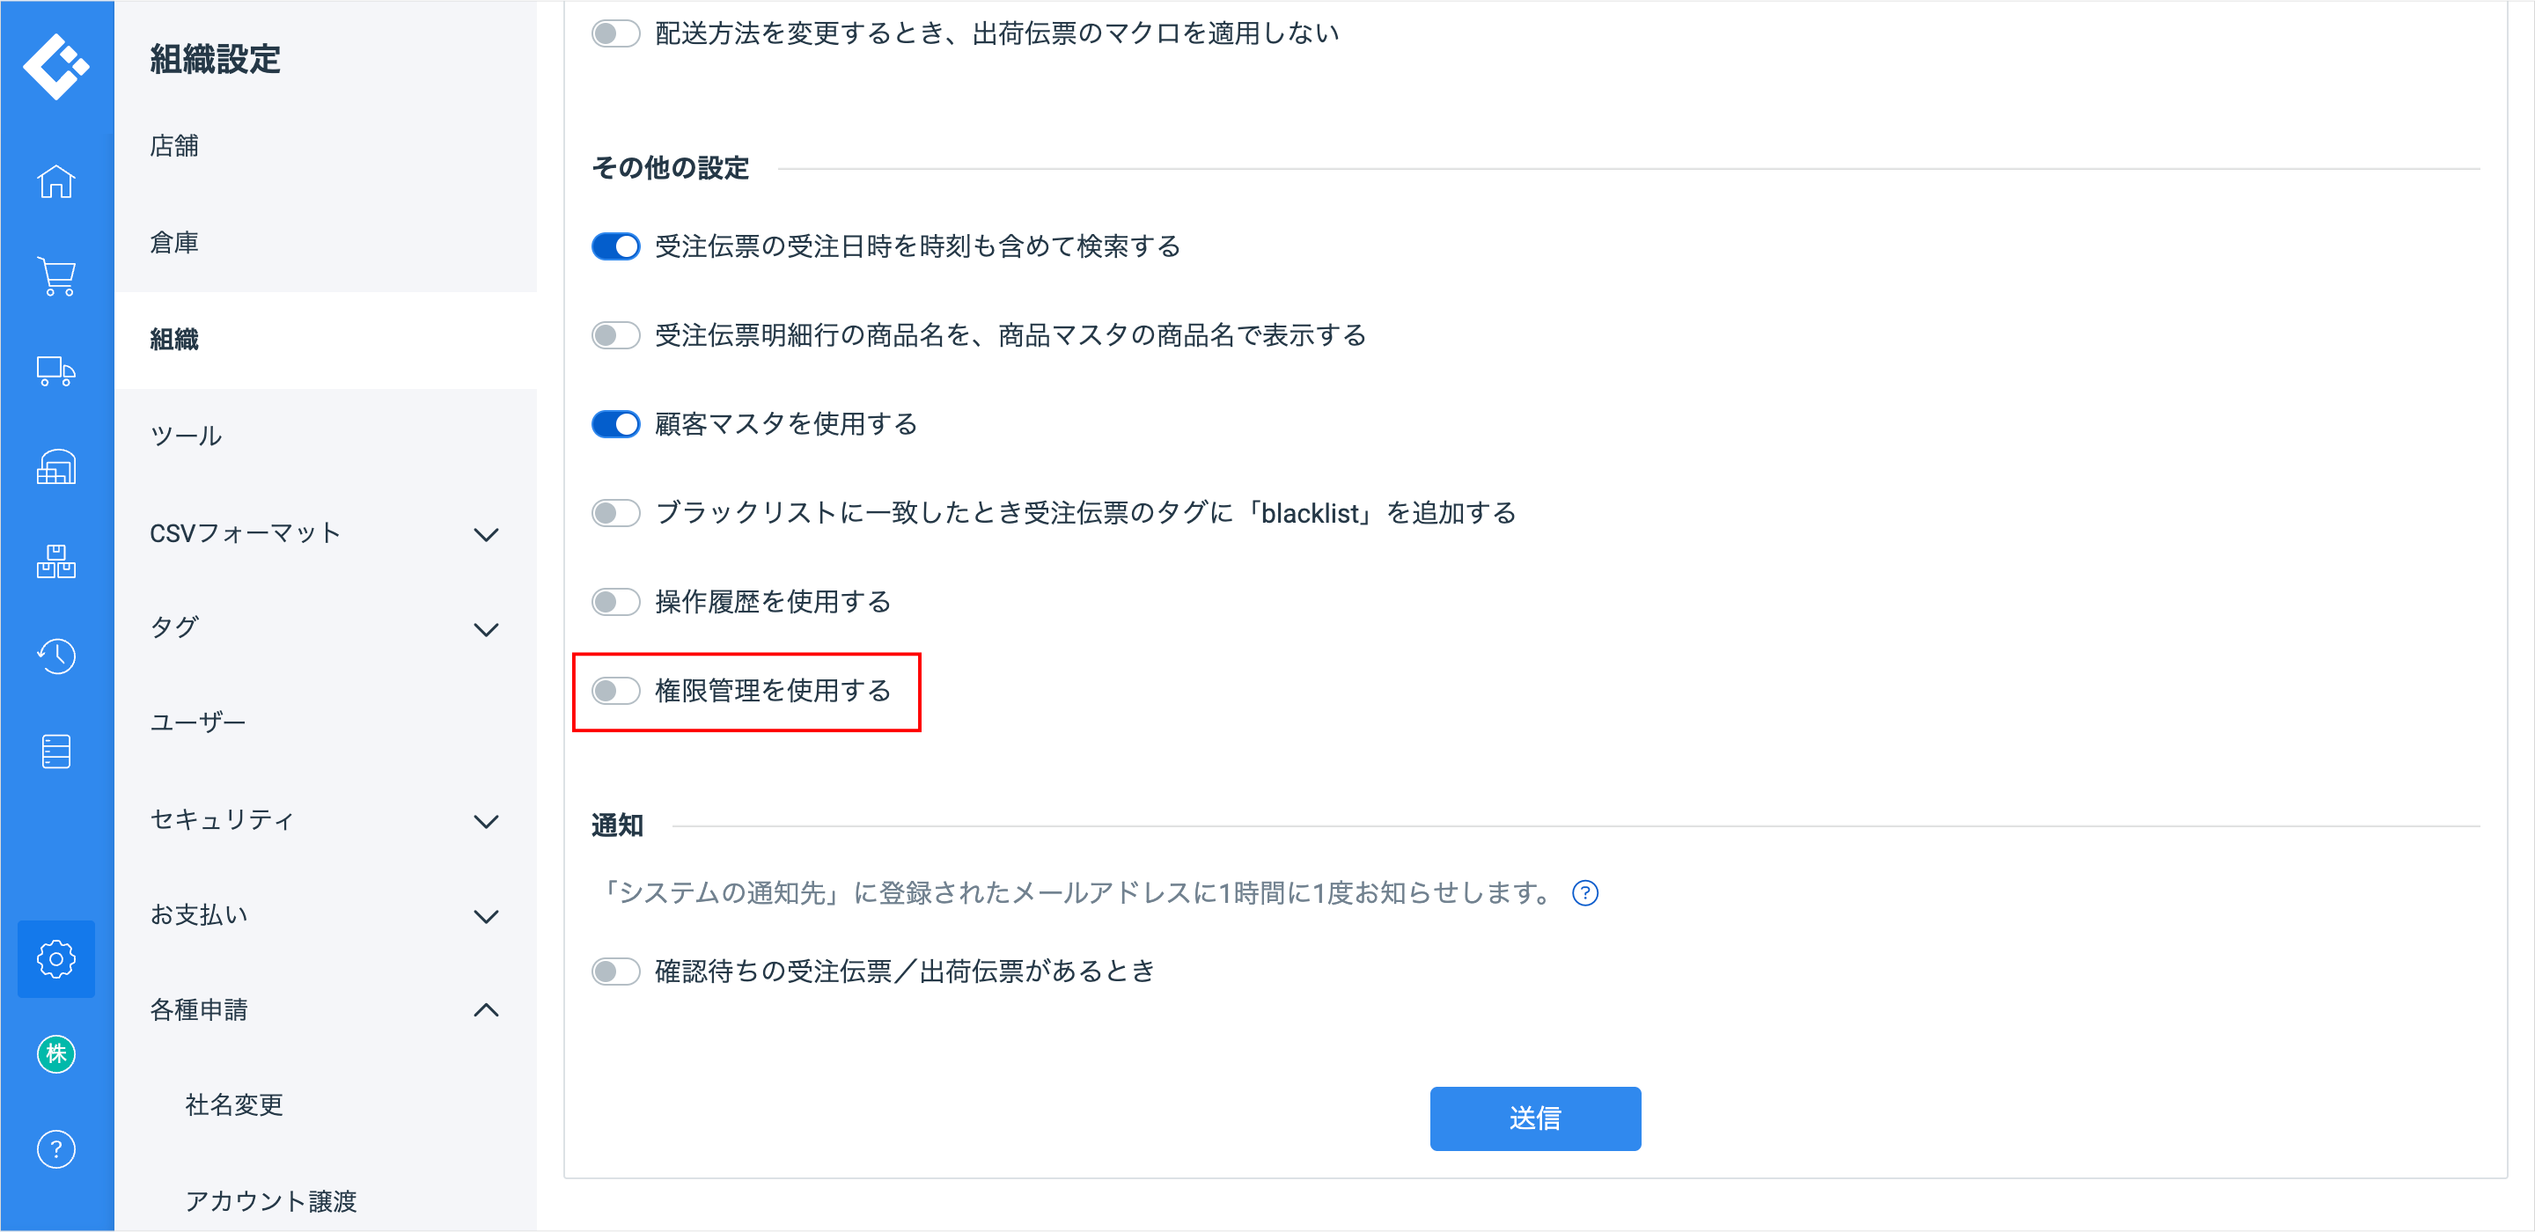2535x1232 pixels.
Task: Click CSVフォーマット label in menu
Action: tap(245, 533)
